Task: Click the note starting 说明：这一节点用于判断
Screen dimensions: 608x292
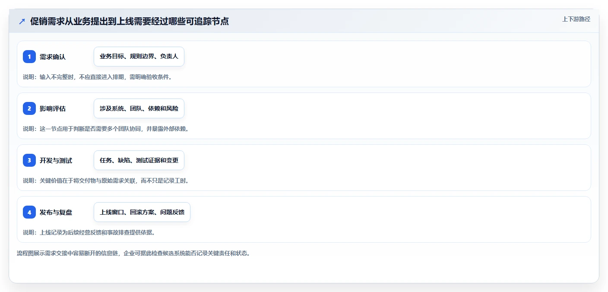Action: coord(106,129)
